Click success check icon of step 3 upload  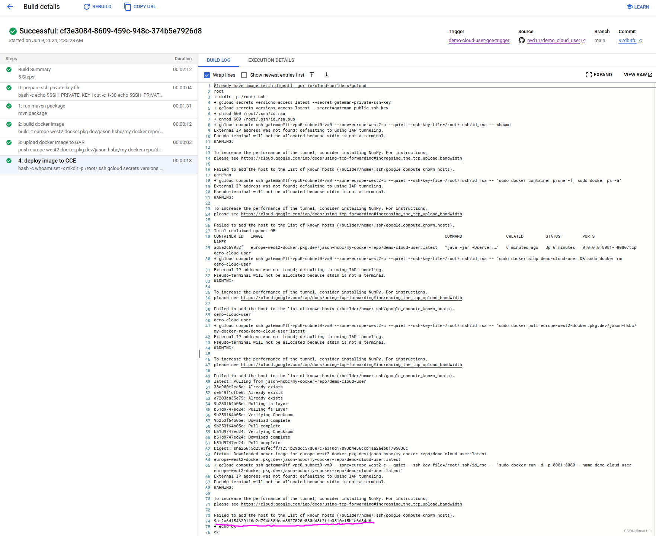9,142
